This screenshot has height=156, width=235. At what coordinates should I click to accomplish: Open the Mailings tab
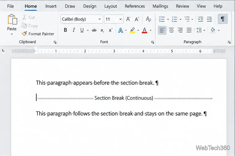tap(160, 6)
